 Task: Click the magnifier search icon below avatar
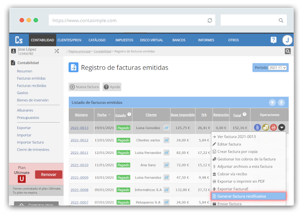coord(287,51)
